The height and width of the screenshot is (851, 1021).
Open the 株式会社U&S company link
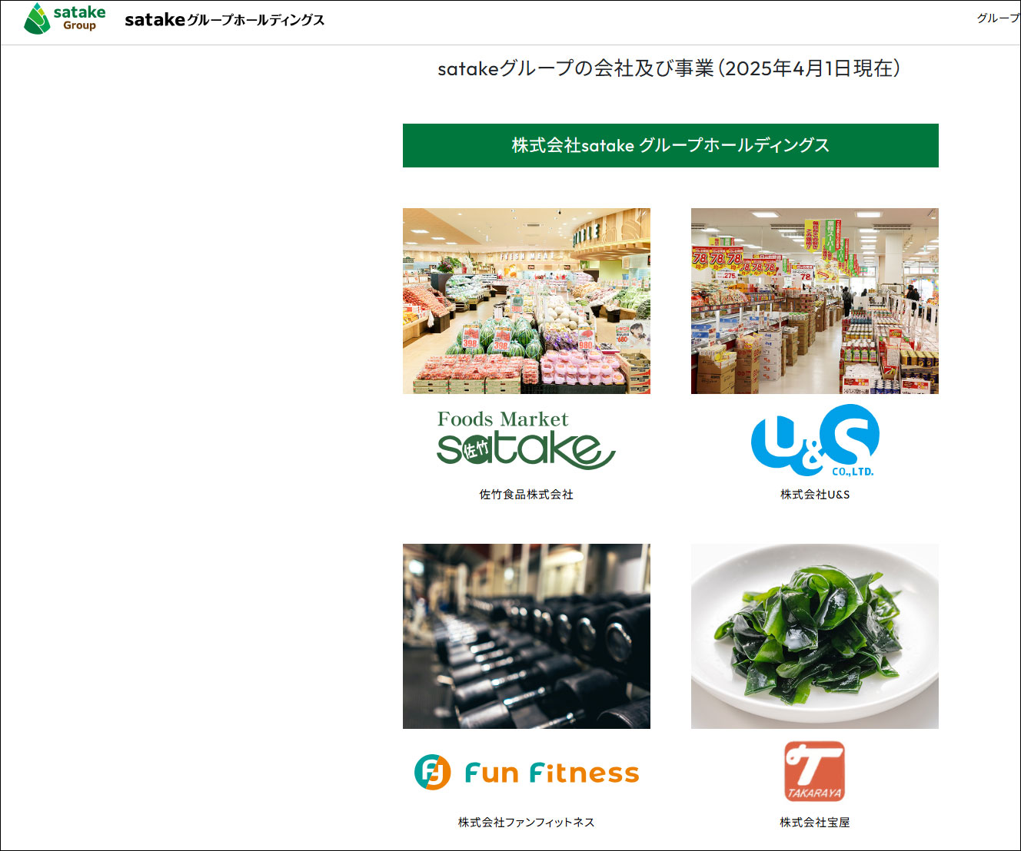click(815, 495)
